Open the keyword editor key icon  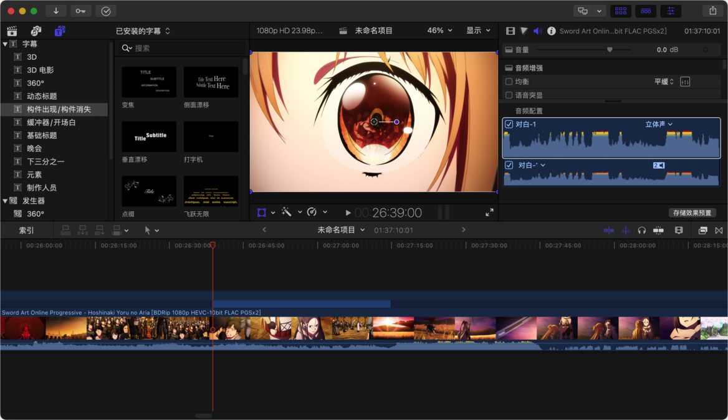coord(81,11)
